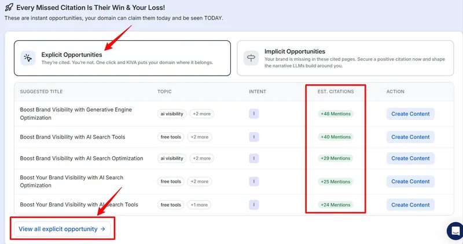Click the '+48 Mentions' badge
The image size is (463, 244).
coord(336,114)
